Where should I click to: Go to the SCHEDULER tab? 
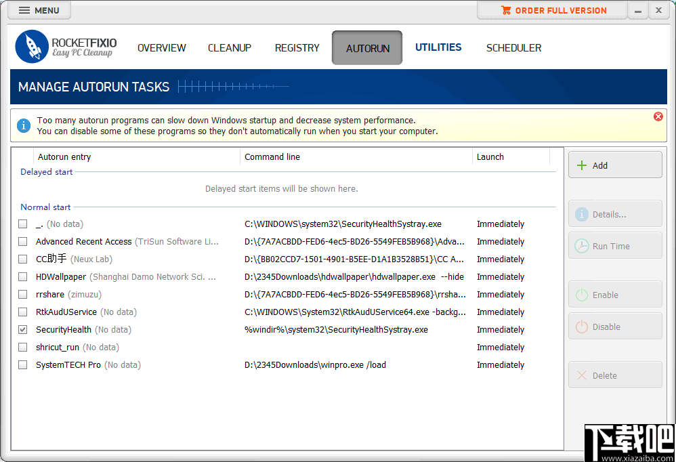point(513,48)
